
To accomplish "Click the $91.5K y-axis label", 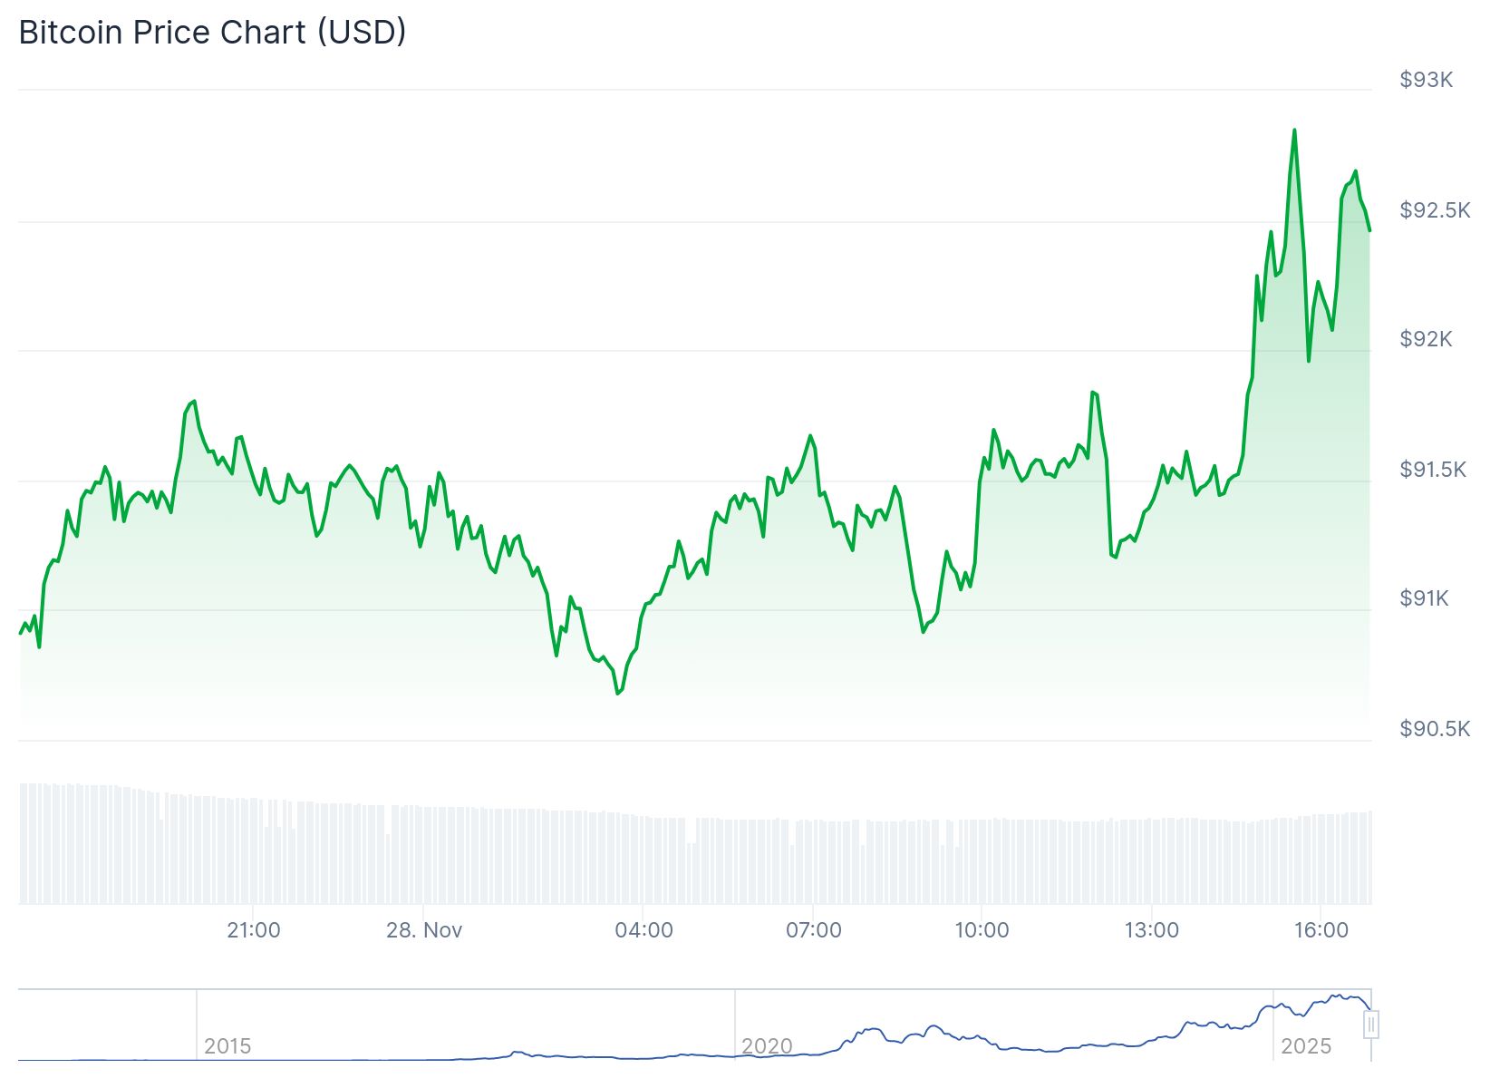I will pos(1433,470).
